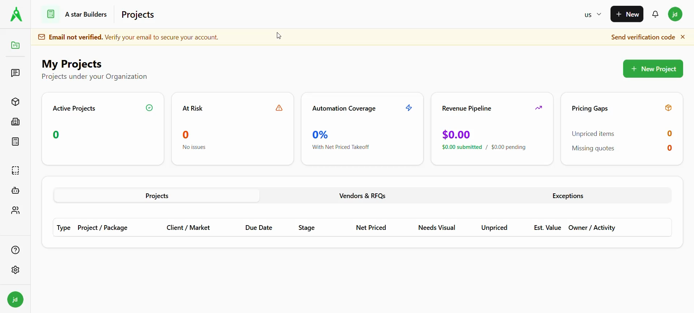The height and width of the screenshot is (313, 694).
Task: Open the messages chat icon in sidebar
Action: (15, 73)
